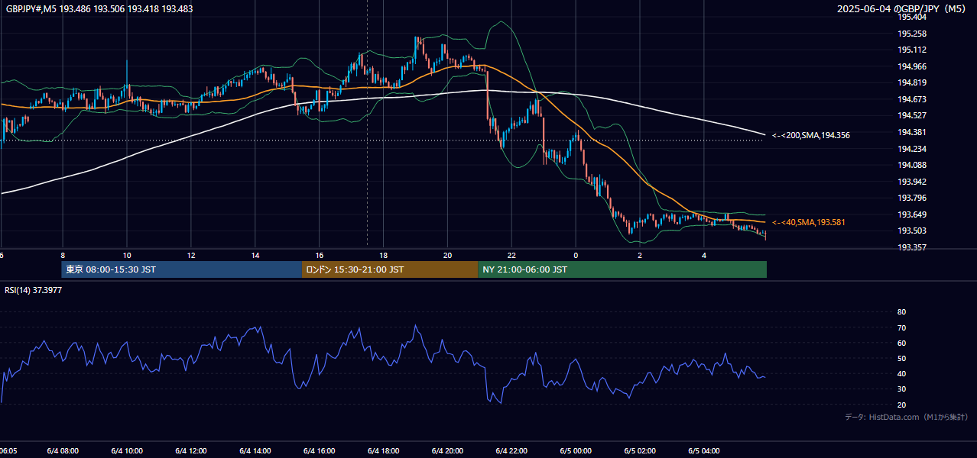Screen dimensions: 977x458
Task: Click price axis value 193.796
Action: (x=912, y=198)
